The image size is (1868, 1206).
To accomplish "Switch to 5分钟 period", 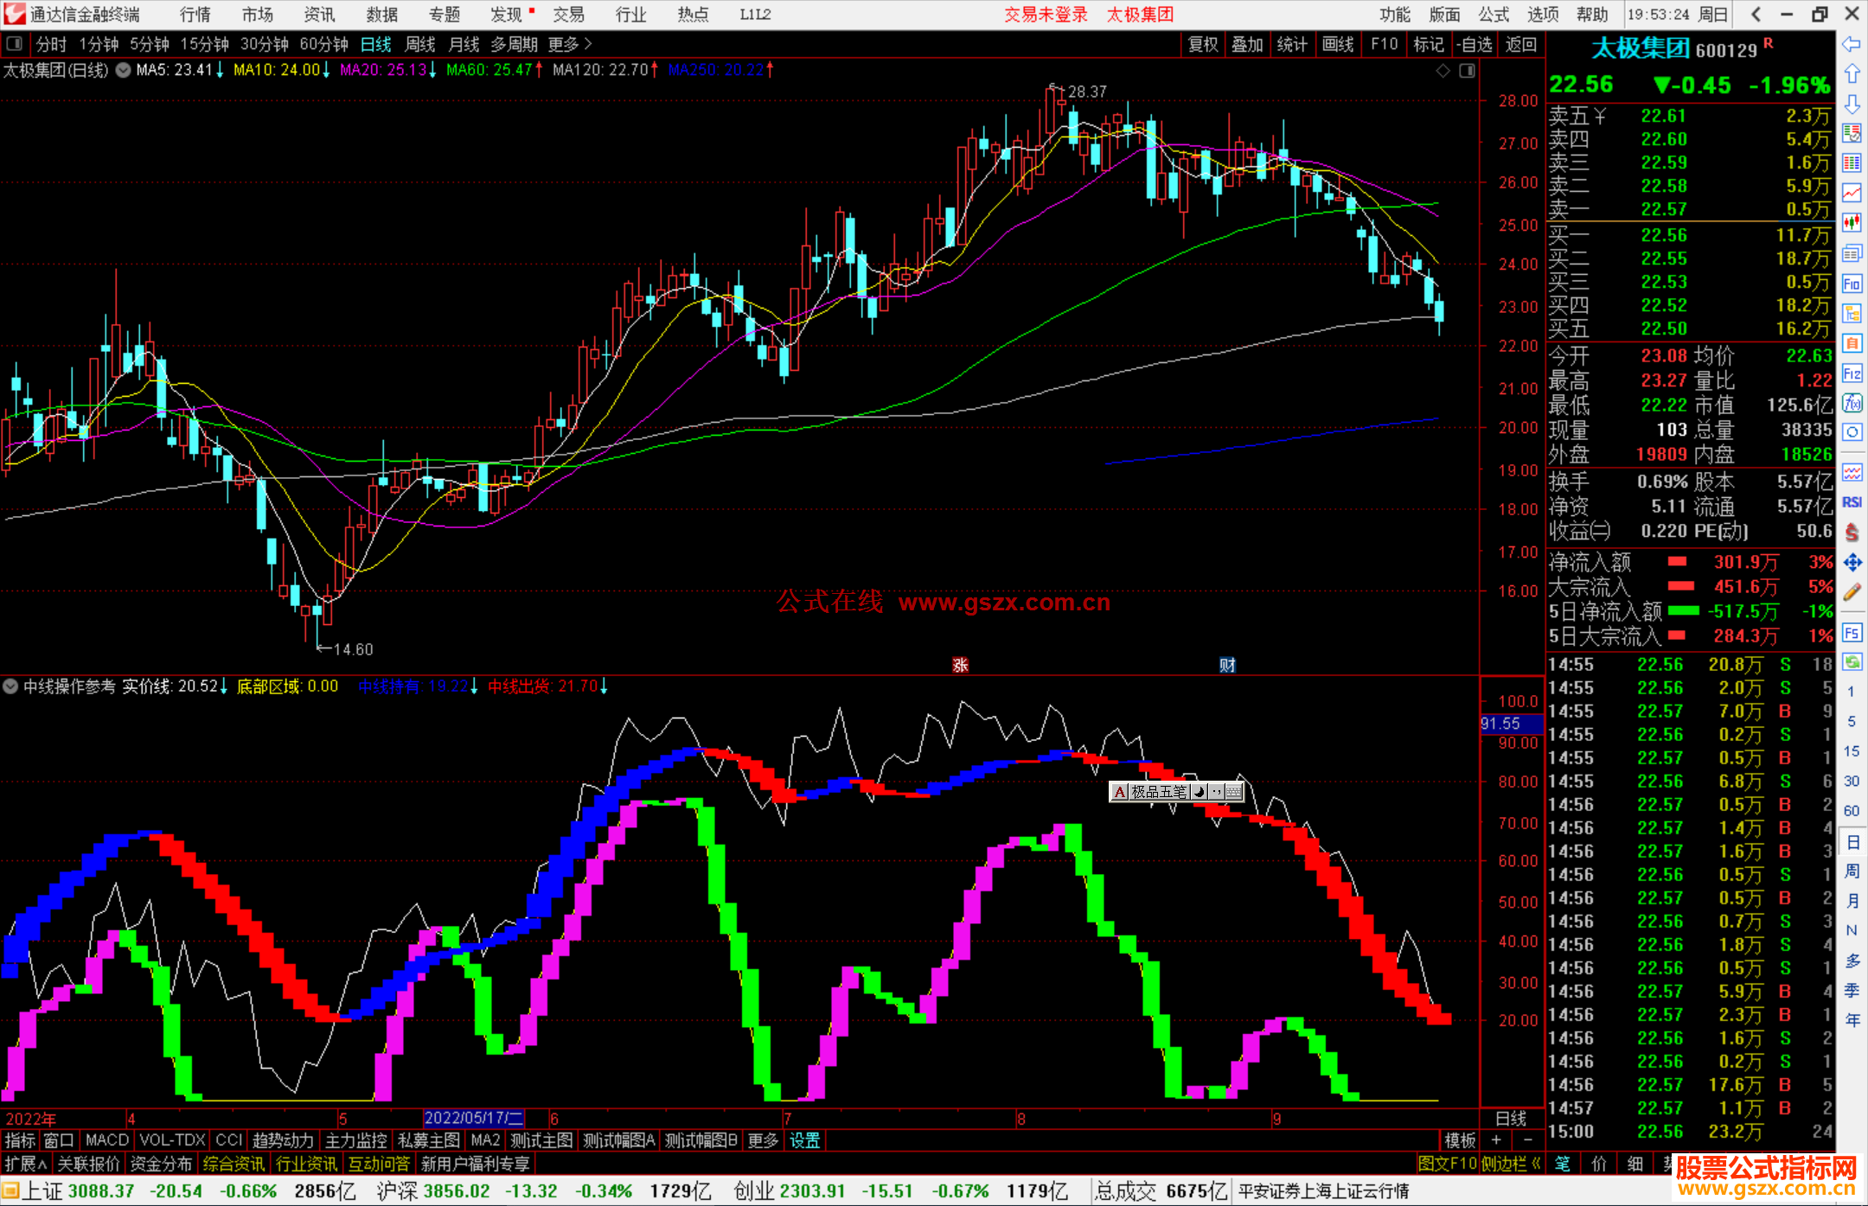I will (x=150, y=44).
